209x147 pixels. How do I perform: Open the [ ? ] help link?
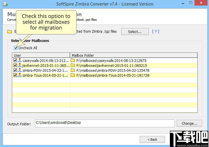tap(156, 32)
